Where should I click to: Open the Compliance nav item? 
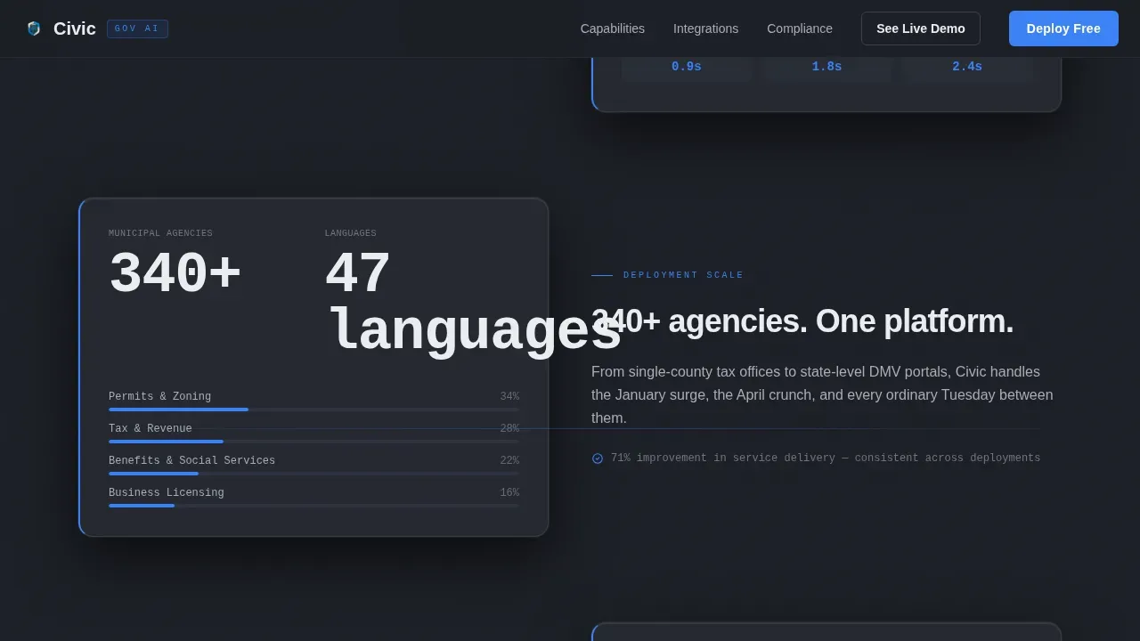[800, 28]
